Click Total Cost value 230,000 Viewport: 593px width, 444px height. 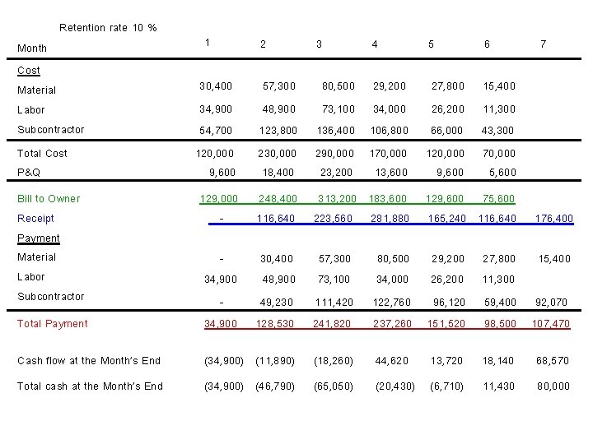277,154
